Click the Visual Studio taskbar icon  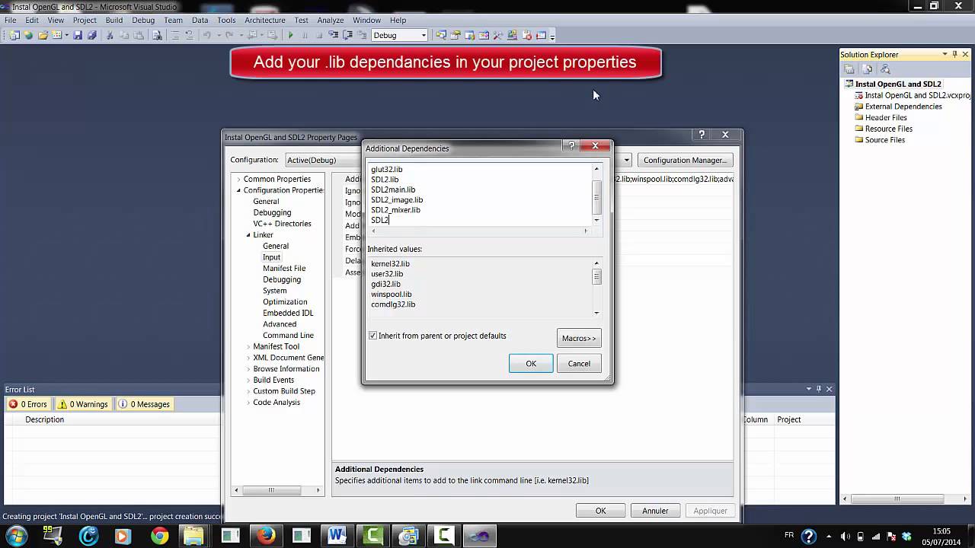pos(479,536)
